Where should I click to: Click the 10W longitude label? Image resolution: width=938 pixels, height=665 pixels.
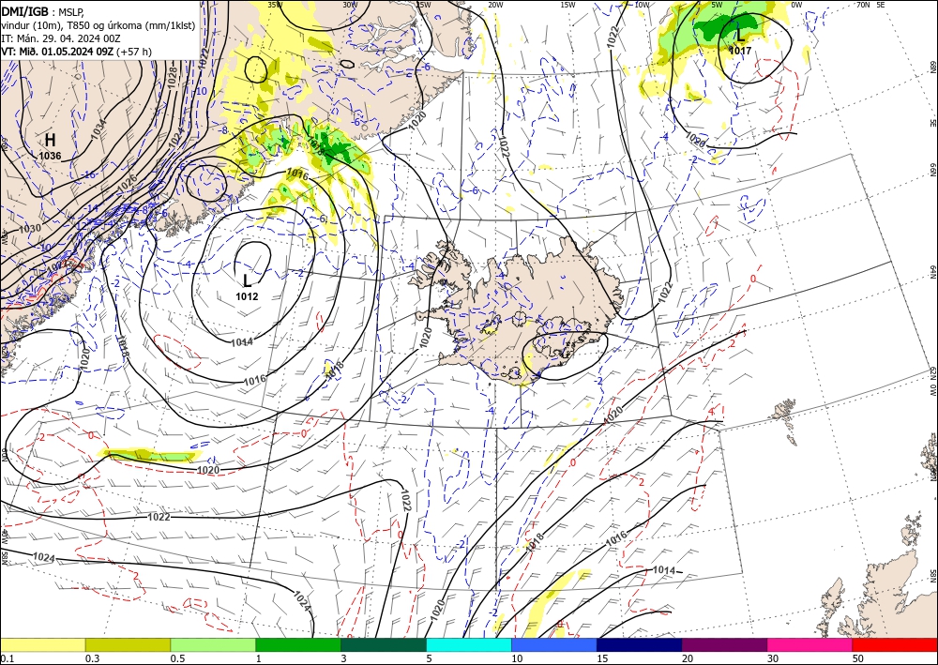pos(642,5)
